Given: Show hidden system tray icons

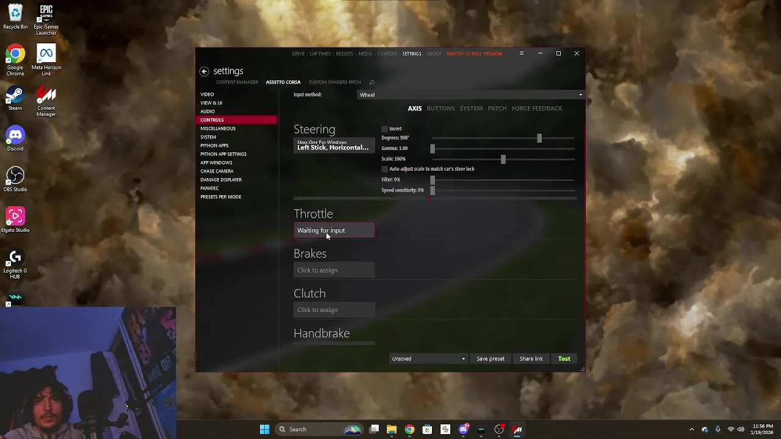Looking at the screenshot, I should point(691,429).
